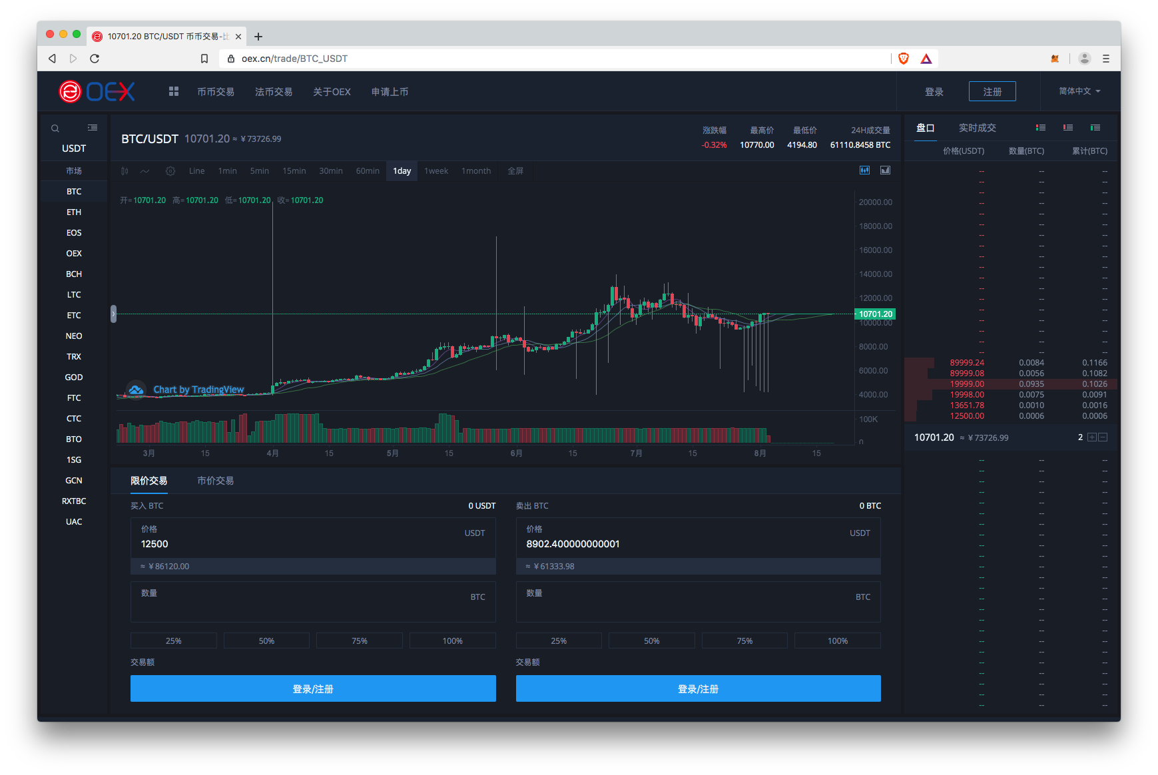
Task: Click the sell quantity input field
Action: [699, 602]
